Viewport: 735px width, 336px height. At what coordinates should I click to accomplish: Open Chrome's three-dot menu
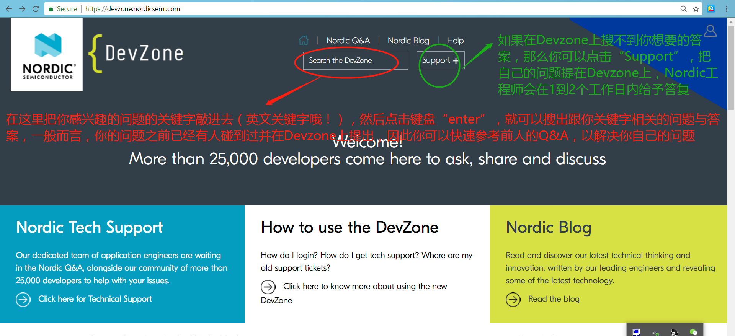[726, 9]
